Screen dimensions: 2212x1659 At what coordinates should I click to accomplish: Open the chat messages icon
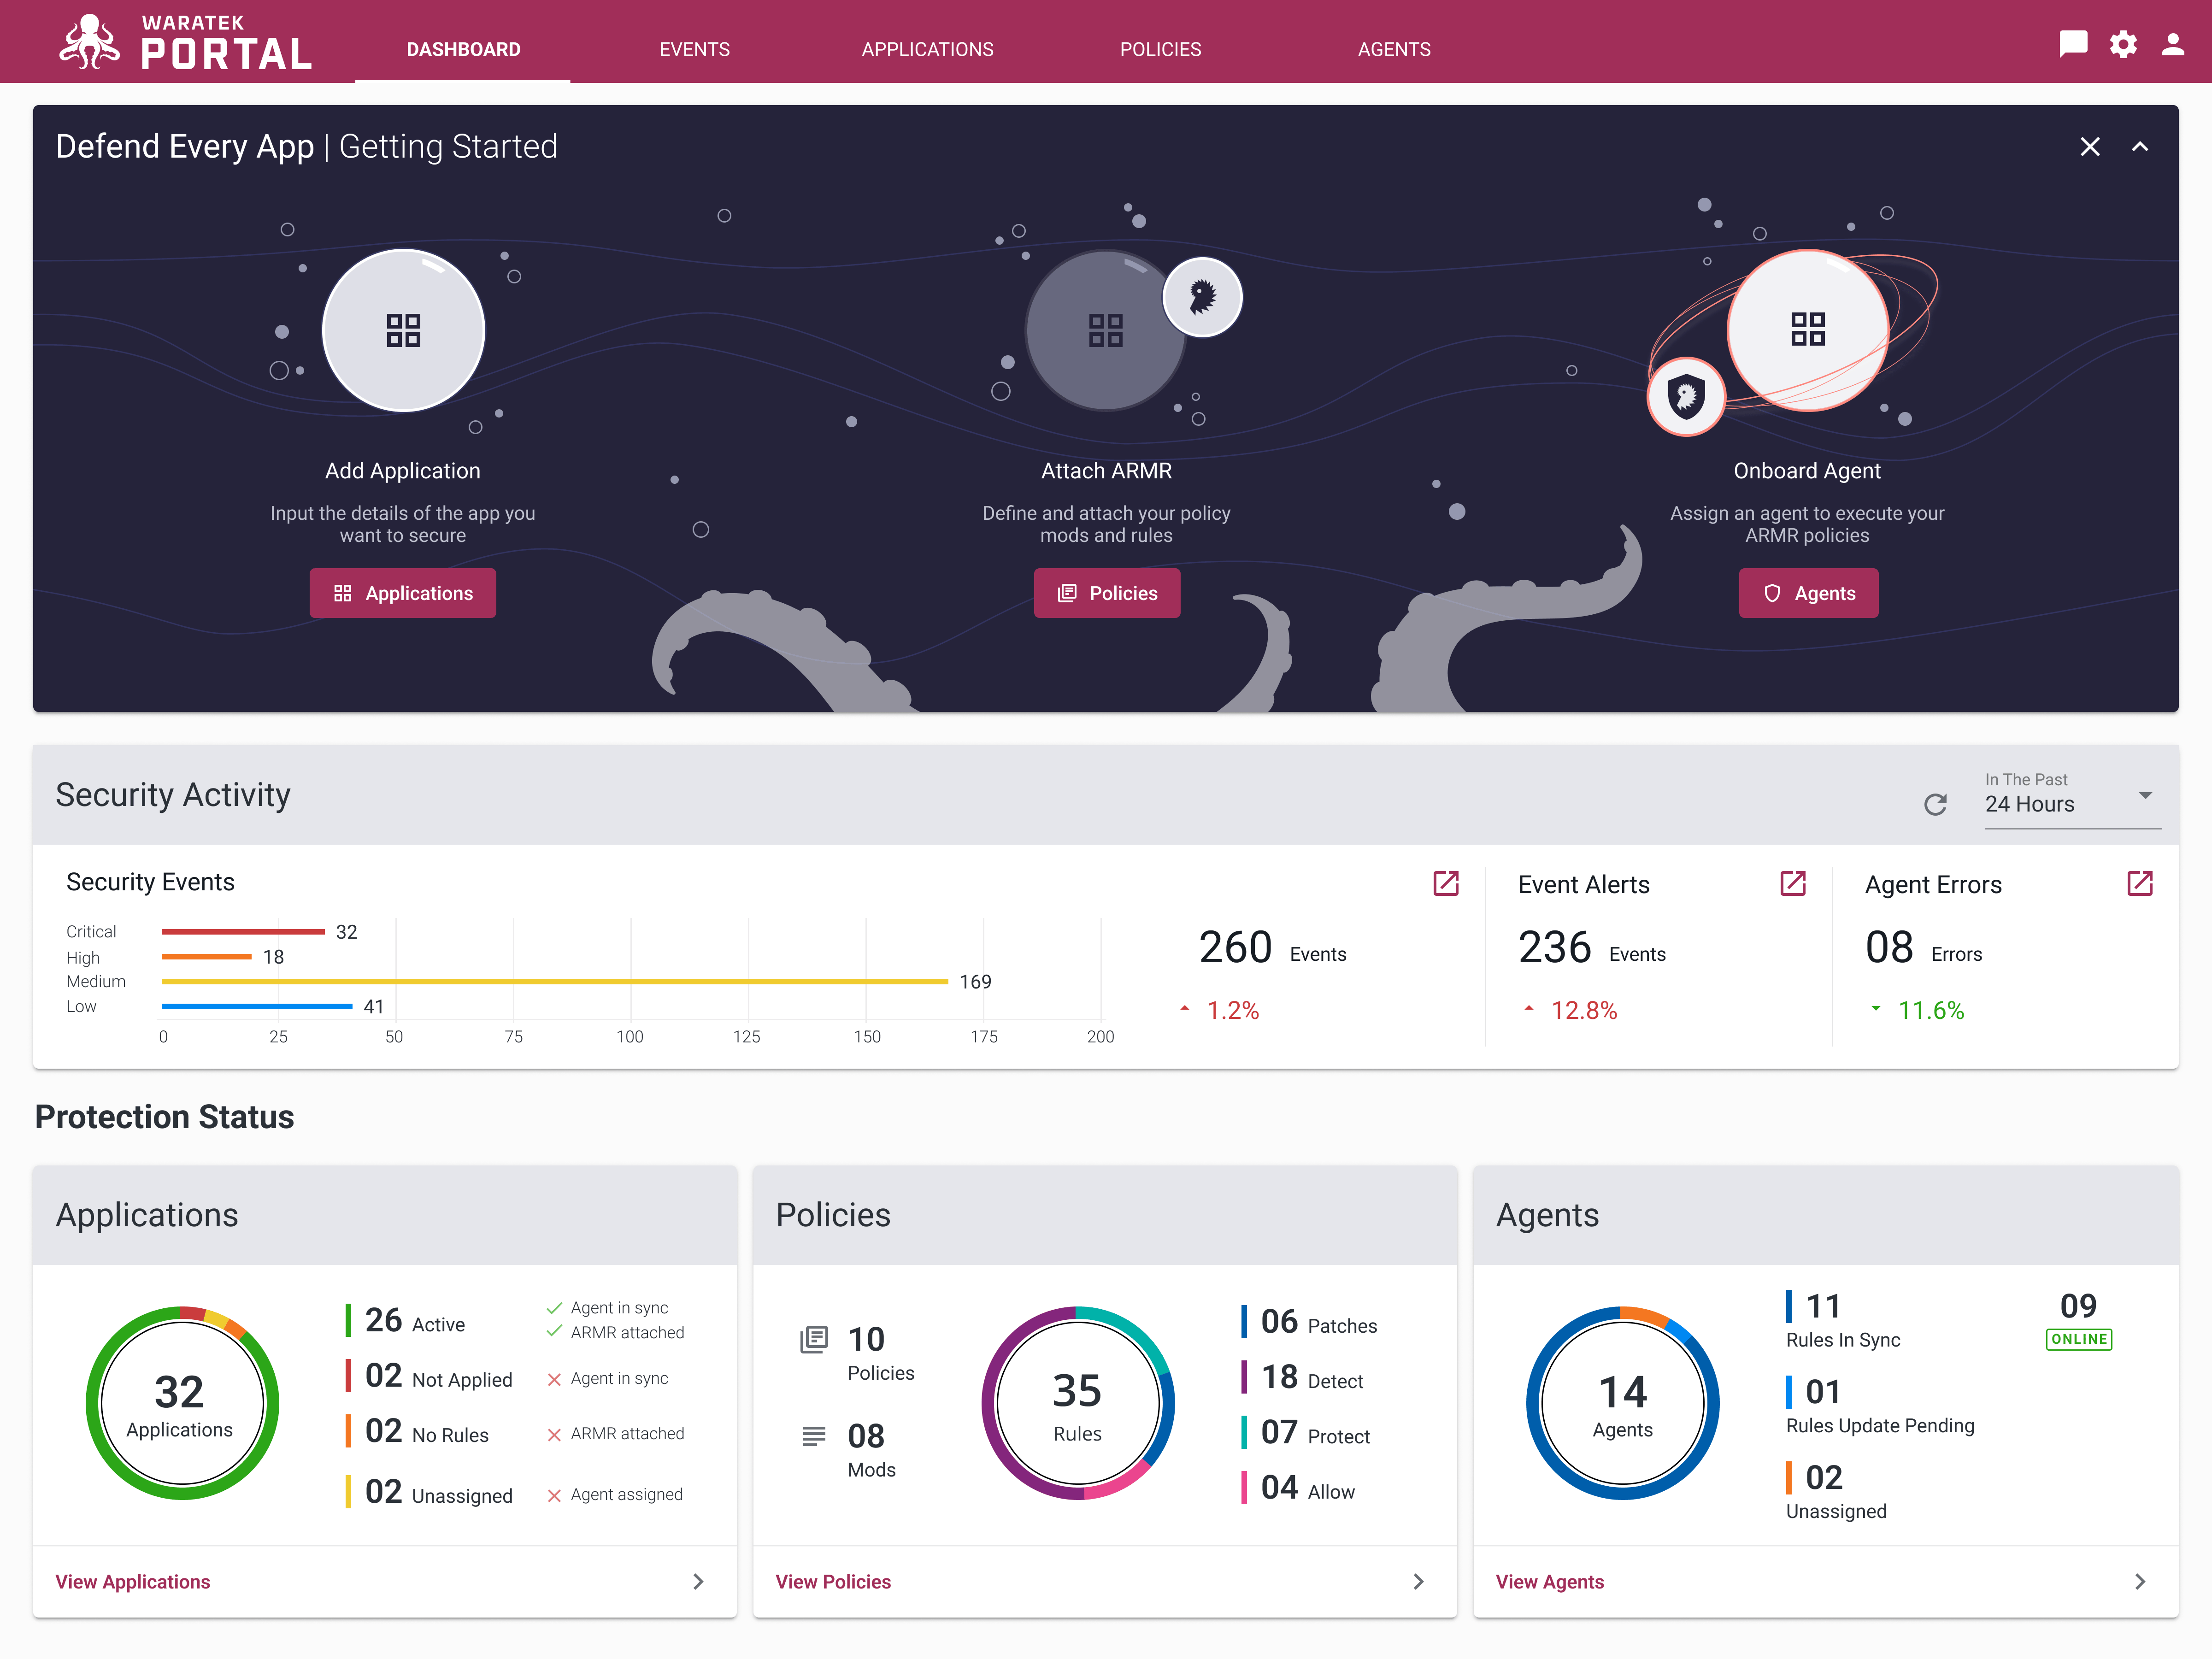click(2073, 44)
